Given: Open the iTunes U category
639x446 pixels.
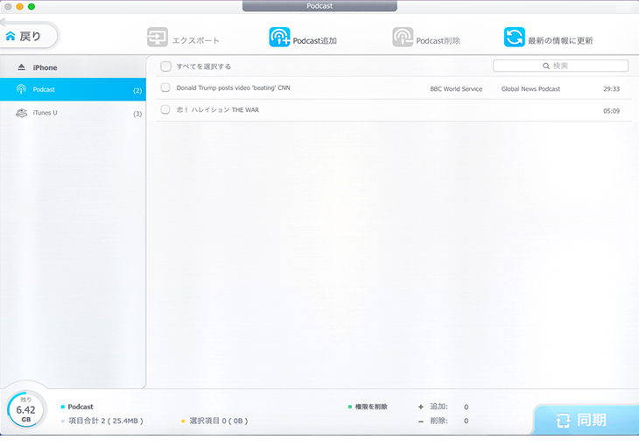Looking at the screenshot, I should pyautogui.click(x=46, y=114).
